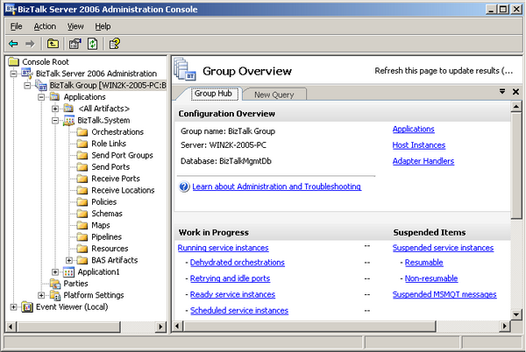This screenshot has width=526, height=352.
Task: Open the Non-resumable link
Action: [x=431, y=278]
